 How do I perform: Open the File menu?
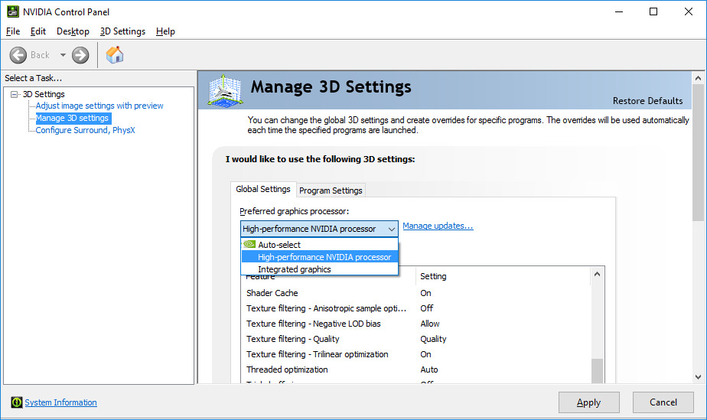(x=13, y=31)
